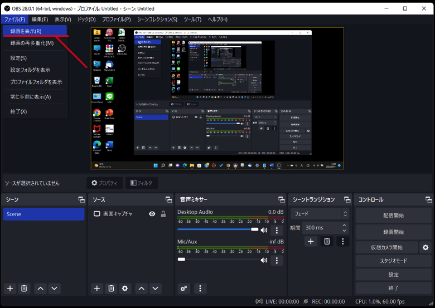This screenshot has width=435, height=308.
Task: Undock the シーン panel with its popout icon
Action: pos(81,199)
